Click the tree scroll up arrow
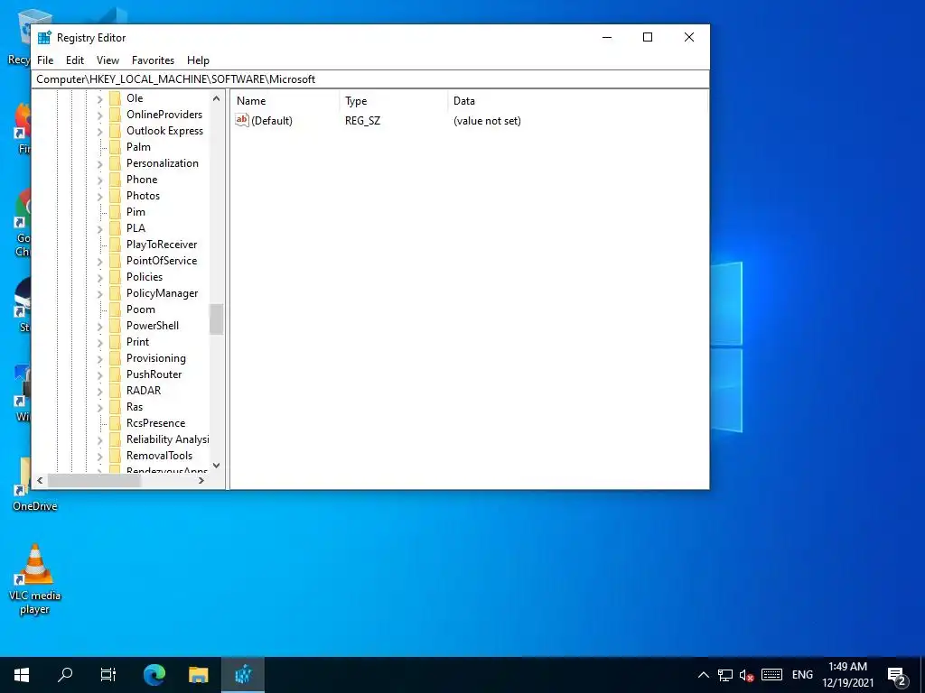Image resolution: width=925 pixels, height=693 pixels. (x=217, y=99)
